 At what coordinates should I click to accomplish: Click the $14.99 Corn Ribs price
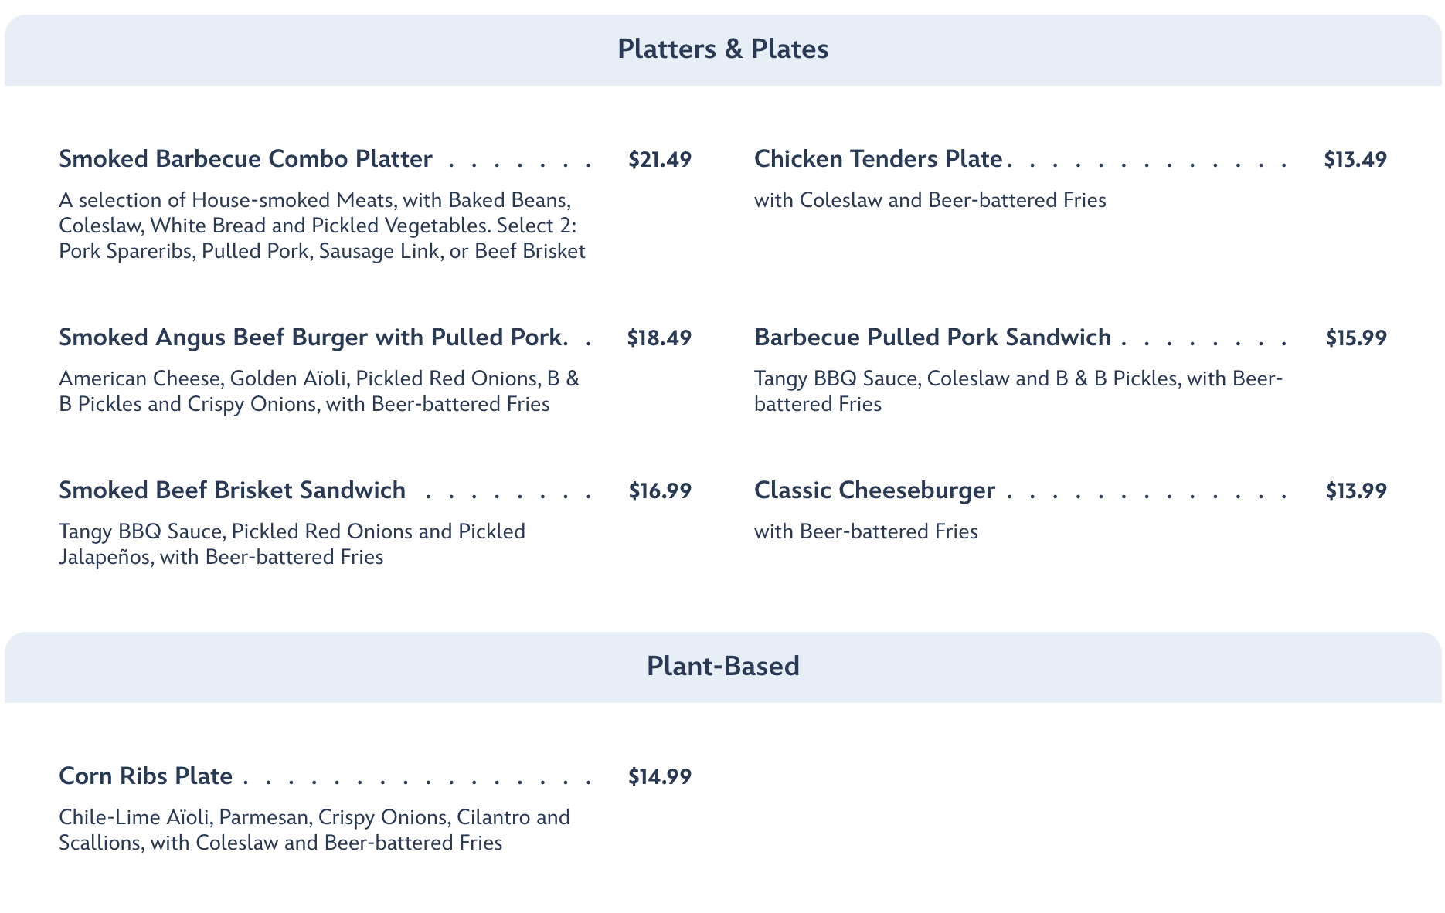coord(659,777)
